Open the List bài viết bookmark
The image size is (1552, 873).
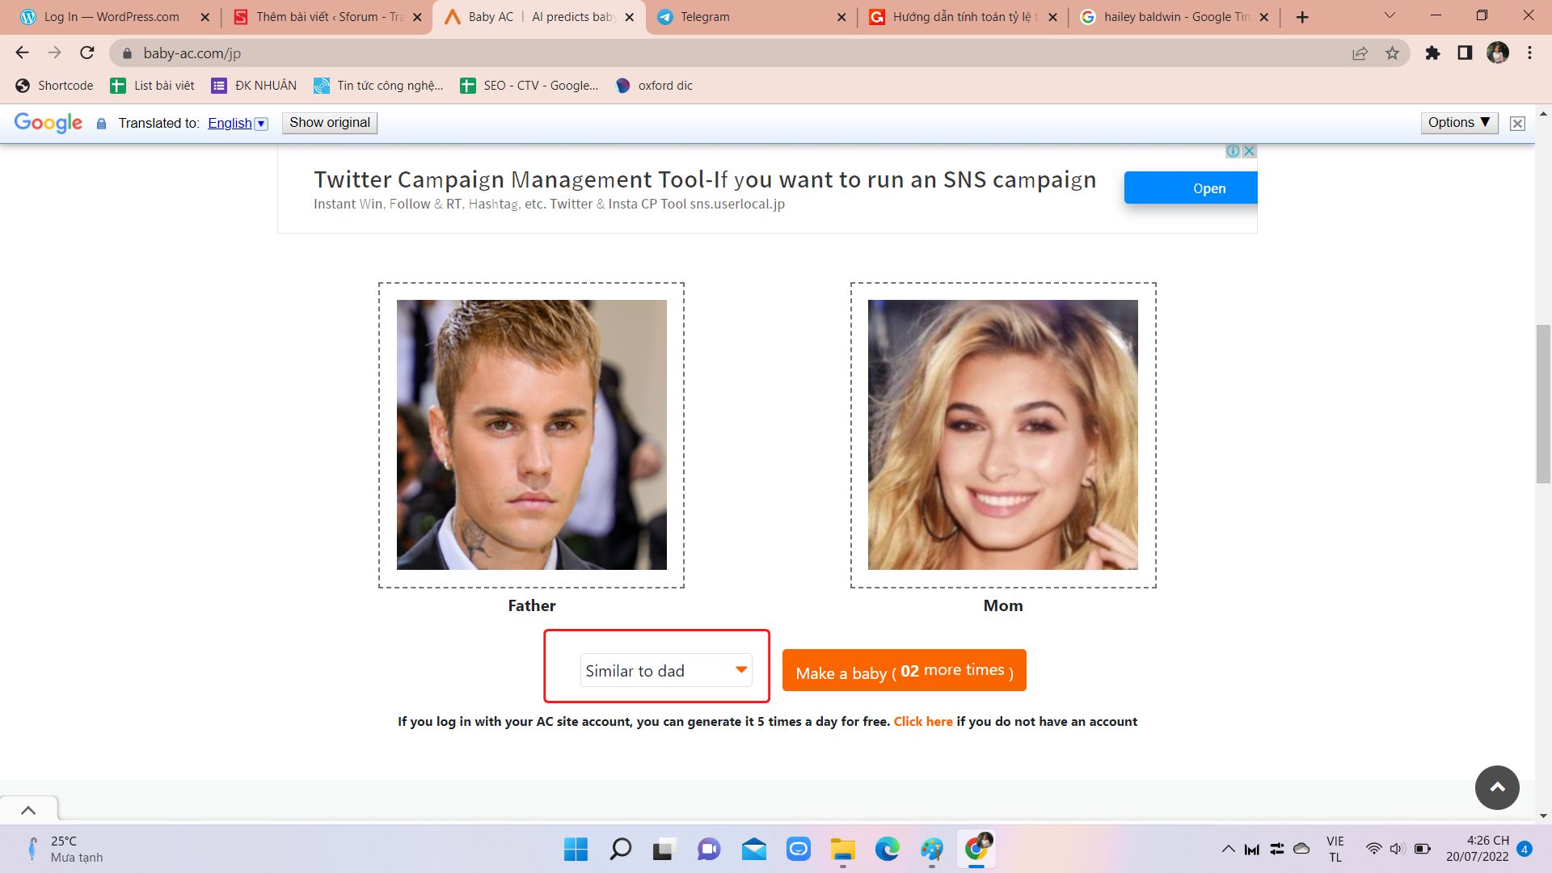[153, 86]
